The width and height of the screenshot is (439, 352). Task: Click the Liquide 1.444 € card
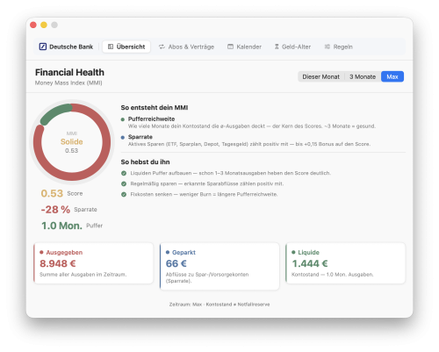(x=345, y=262)
